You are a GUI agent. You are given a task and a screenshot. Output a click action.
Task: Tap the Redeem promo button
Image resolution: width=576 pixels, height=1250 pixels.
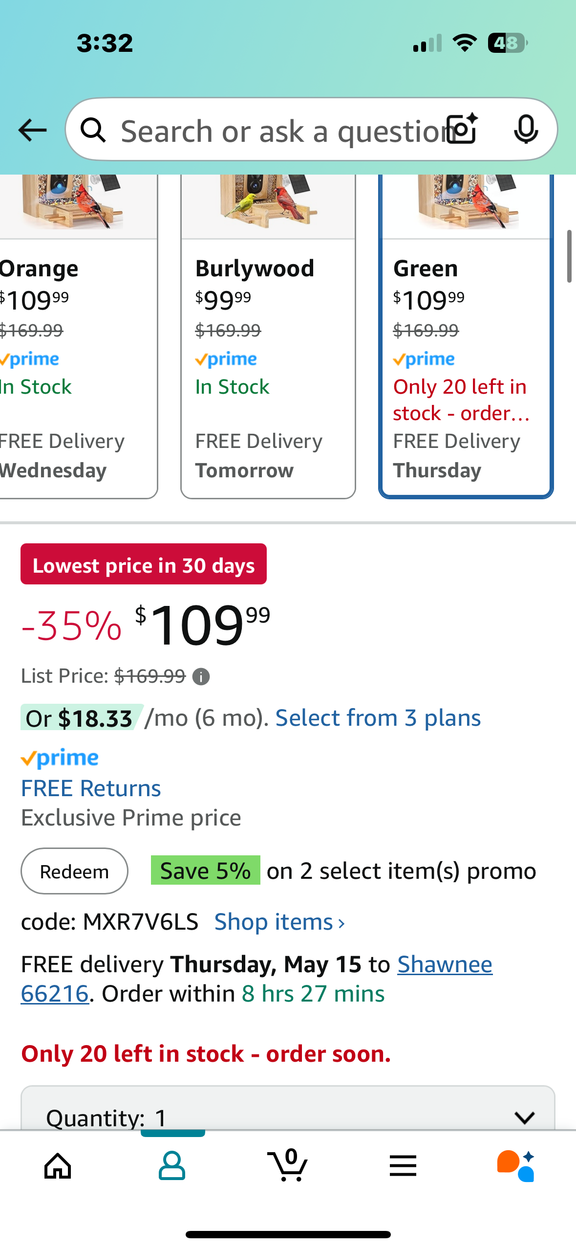74,871
